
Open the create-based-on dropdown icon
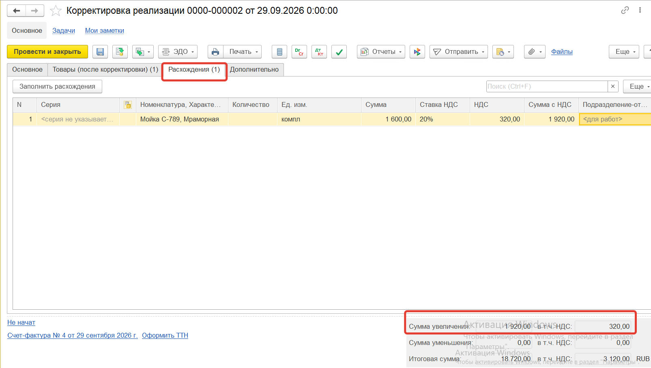(x=143, y=52)
